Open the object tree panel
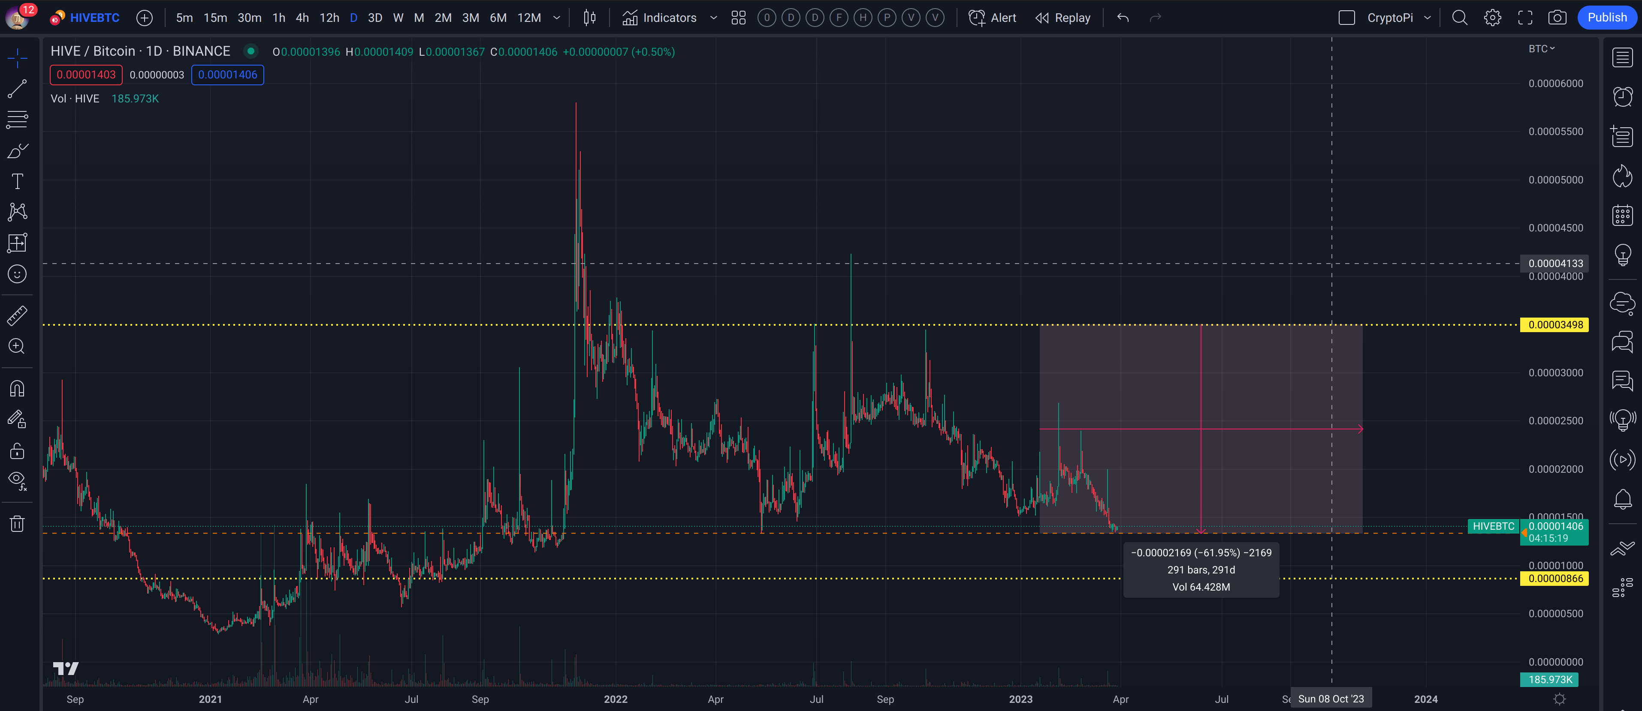The width and height of the screenshot is (1642, 711). 1622,587
